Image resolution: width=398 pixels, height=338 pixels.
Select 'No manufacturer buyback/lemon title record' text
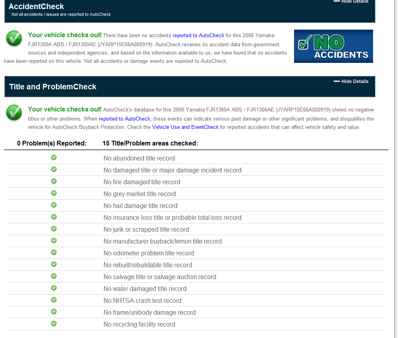coord(162,241)
